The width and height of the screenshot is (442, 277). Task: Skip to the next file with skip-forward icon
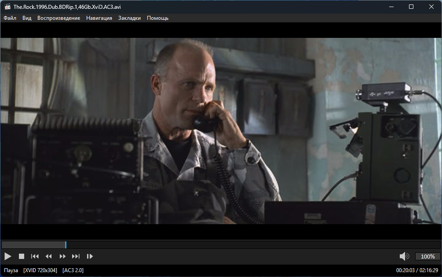point(76,256)
